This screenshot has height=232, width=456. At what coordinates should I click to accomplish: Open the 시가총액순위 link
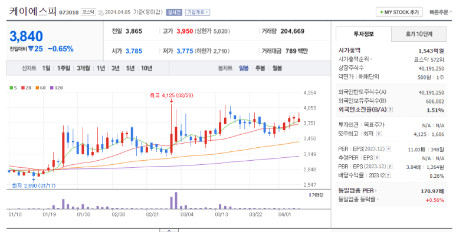[x=355, y=59]
